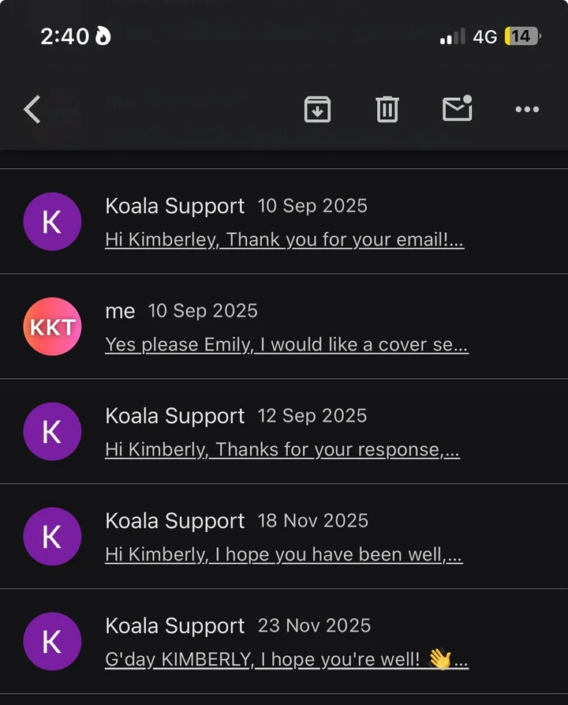The width and height of the screenshot is (568, 705).
Task: Open the three-dot more options menu
Action: 527,109
